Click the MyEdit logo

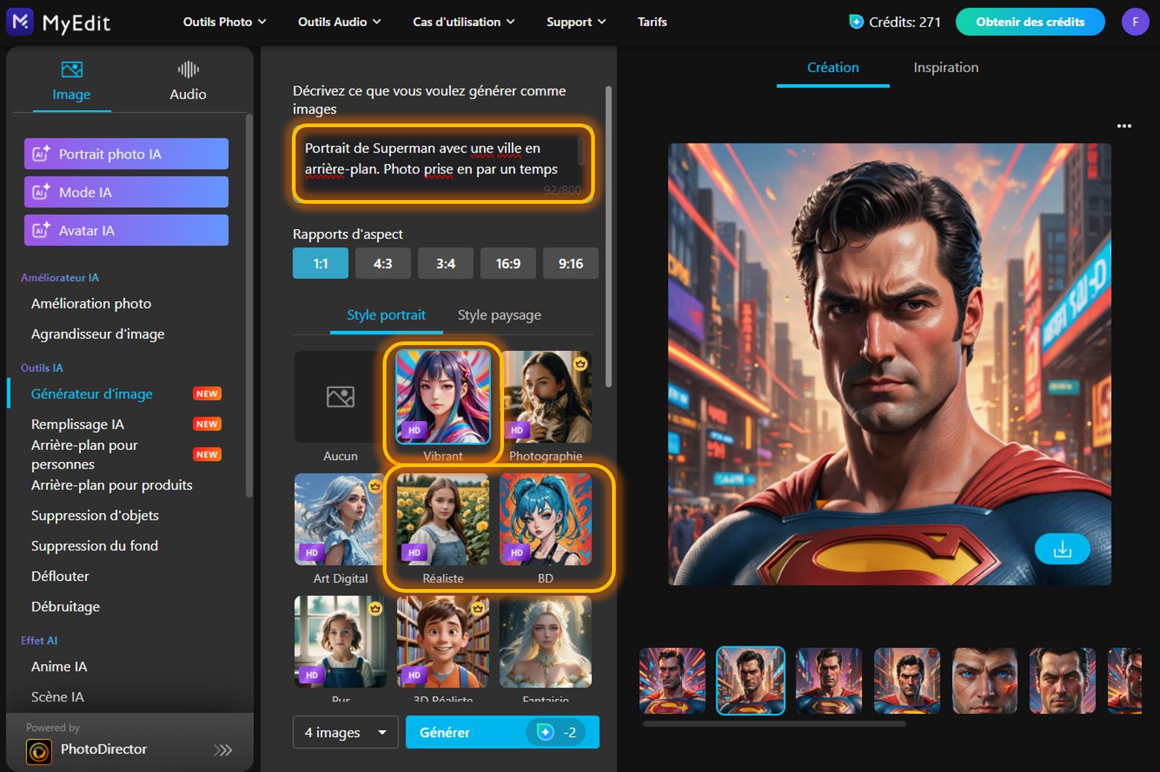59,22
